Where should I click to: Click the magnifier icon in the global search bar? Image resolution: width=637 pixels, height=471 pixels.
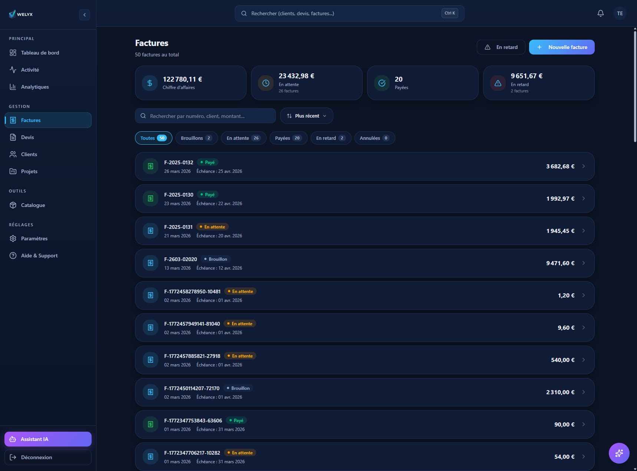[244, 13]
